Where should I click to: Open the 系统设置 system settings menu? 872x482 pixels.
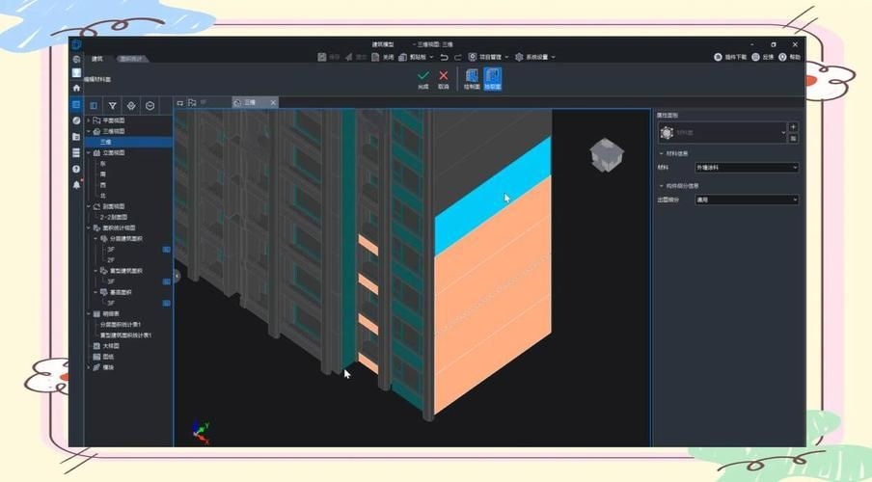click(x=535, y=57)
